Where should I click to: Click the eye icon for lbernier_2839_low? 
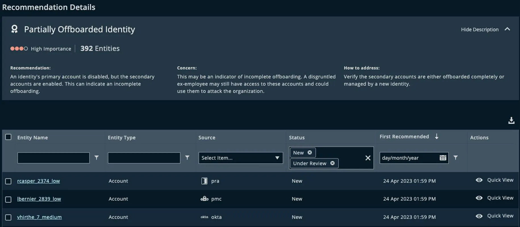pos(479,198)
